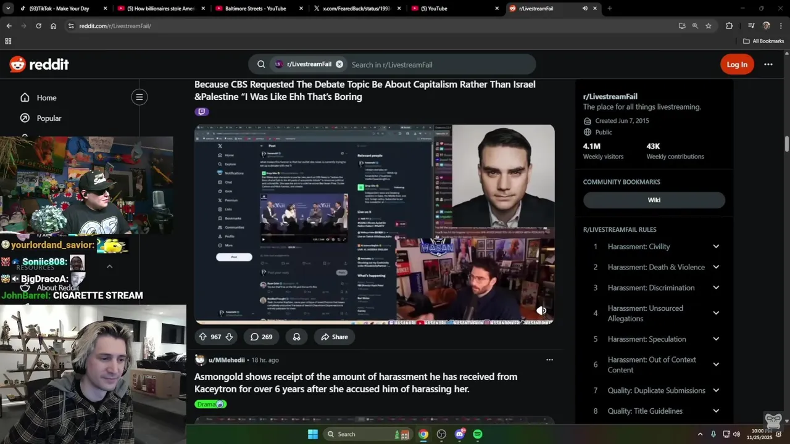Open the u/MMehedii user avatar
The height and width of the screenshot is (444, 790).
(200, 360)
